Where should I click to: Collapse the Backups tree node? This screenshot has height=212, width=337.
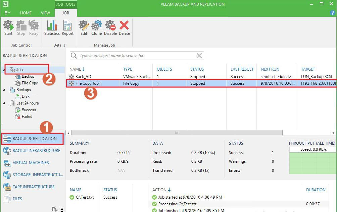point(4,90)
